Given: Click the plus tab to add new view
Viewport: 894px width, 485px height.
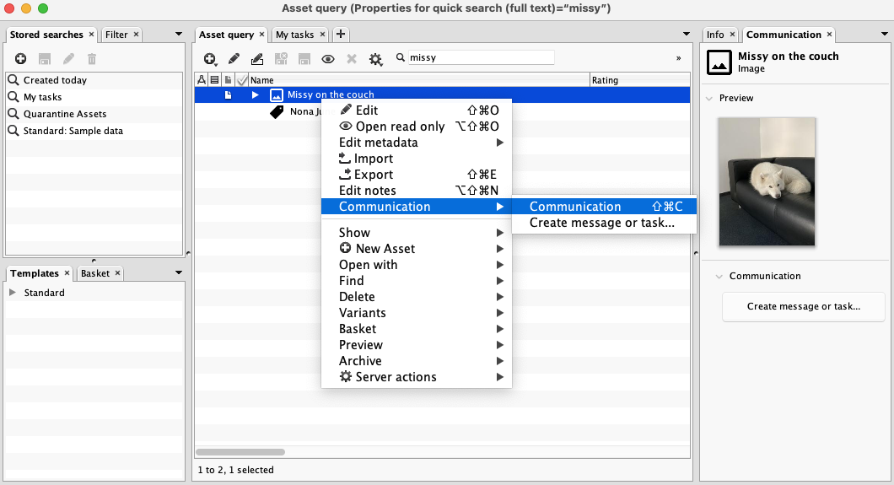Looking at the screenshot, I should (x=340, y=35).
